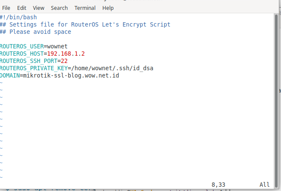Click the terminal vertical scrollbar
Viewport: 281px width, 191px height.
coord(276,101)
